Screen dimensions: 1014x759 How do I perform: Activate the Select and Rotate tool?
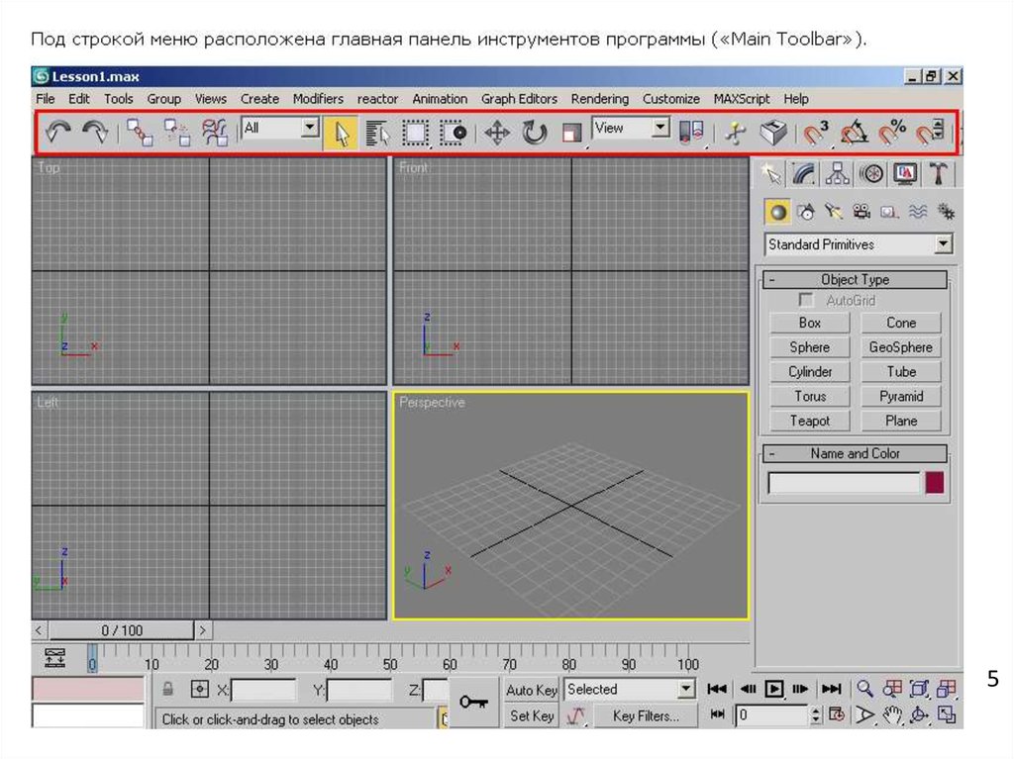click(x=535, y=133)
